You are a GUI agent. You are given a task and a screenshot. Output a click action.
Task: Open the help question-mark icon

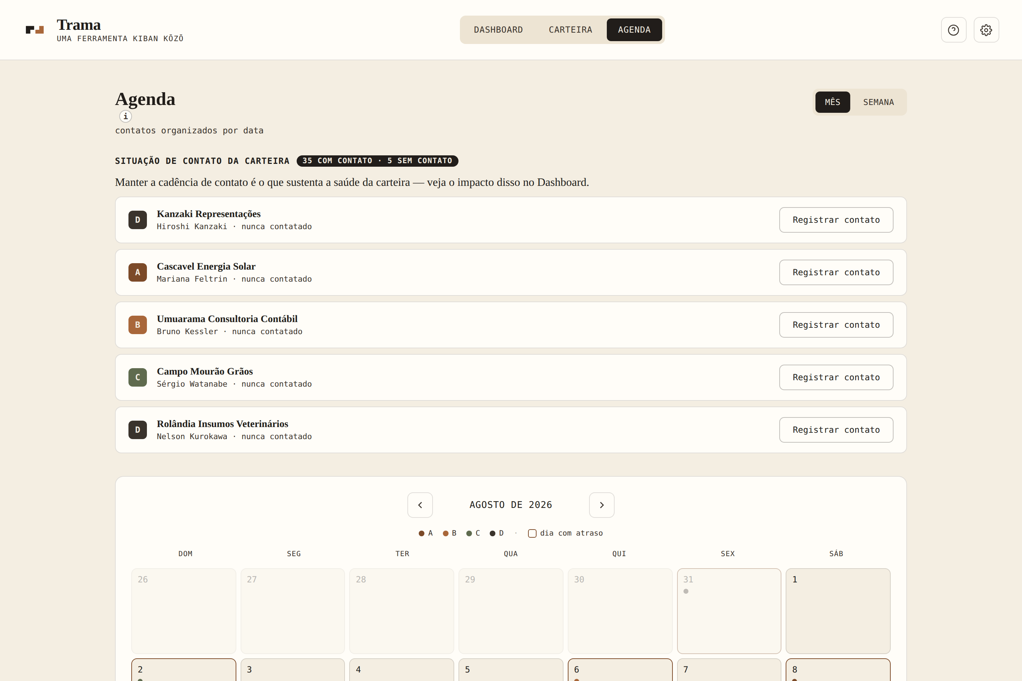[x=954, y=30]
